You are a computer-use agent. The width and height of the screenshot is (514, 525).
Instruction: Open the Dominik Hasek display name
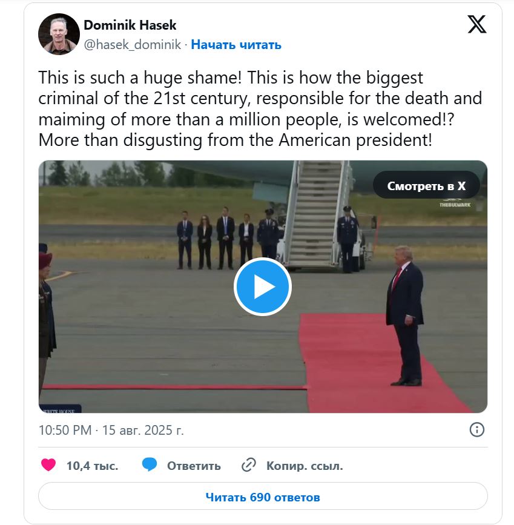pos(130,25)
